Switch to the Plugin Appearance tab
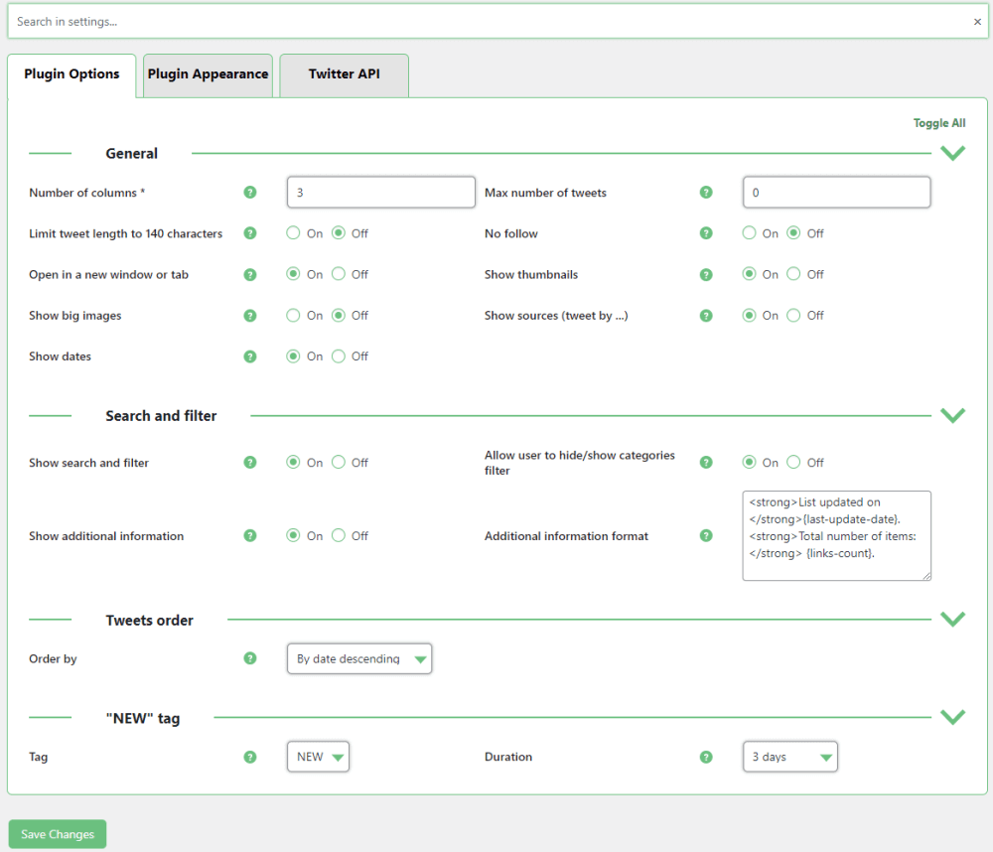The width and height of the screenshot is (993, 852). (208, 74)
